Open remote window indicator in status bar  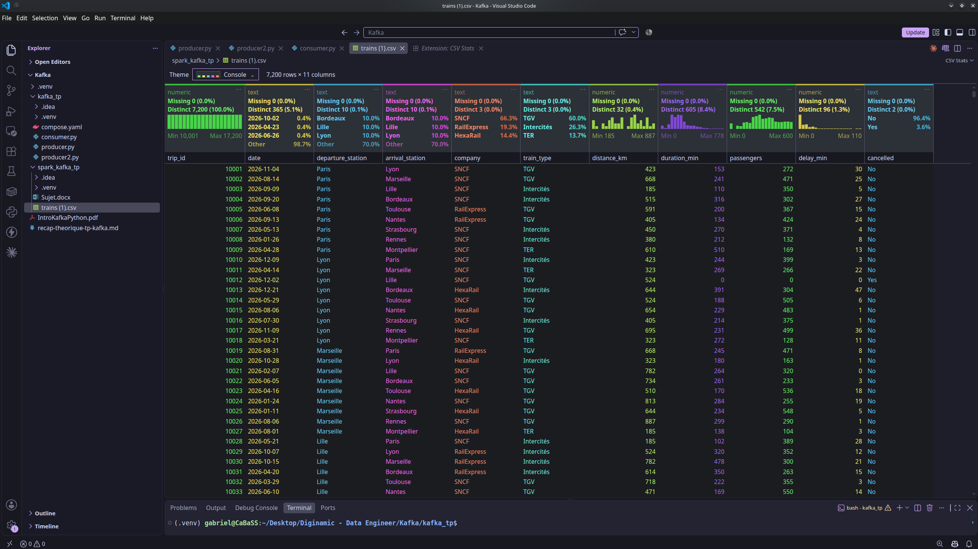click(x=10, y=544)
